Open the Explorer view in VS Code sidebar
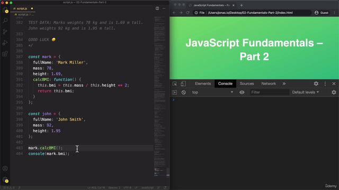The image size is (339, 190). click(5, 9)
